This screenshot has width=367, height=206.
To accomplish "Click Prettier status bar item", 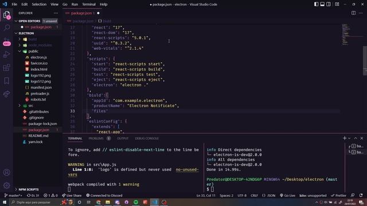I will [x=338, y=196].
